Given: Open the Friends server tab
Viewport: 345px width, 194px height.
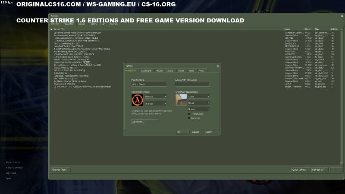Looking at the screenshot, I should coord(114,24).
